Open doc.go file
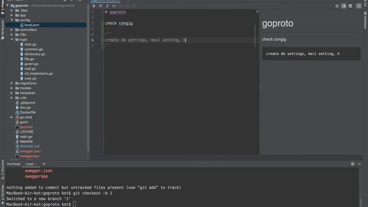This screenshot has height=207, width=368. 25,108
